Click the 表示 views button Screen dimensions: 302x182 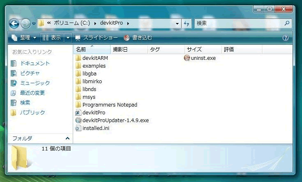(52, 37)
